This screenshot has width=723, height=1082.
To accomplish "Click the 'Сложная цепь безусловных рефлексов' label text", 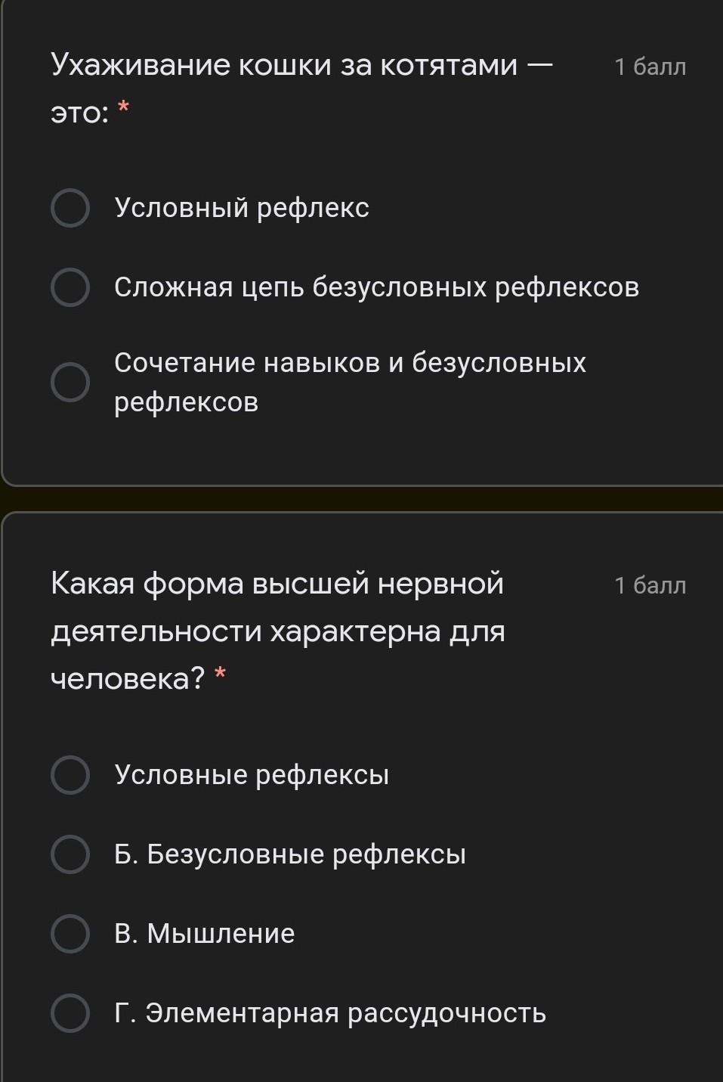I will tap(376, 287).
